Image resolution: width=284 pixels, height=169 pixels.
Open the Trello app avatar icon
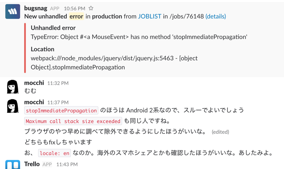point(13,165)
